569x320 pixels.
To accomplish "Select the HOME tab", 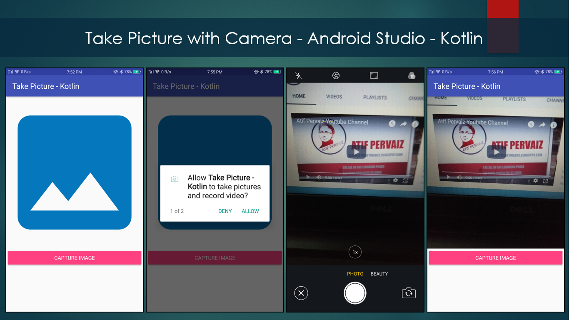I will (298, 96).
